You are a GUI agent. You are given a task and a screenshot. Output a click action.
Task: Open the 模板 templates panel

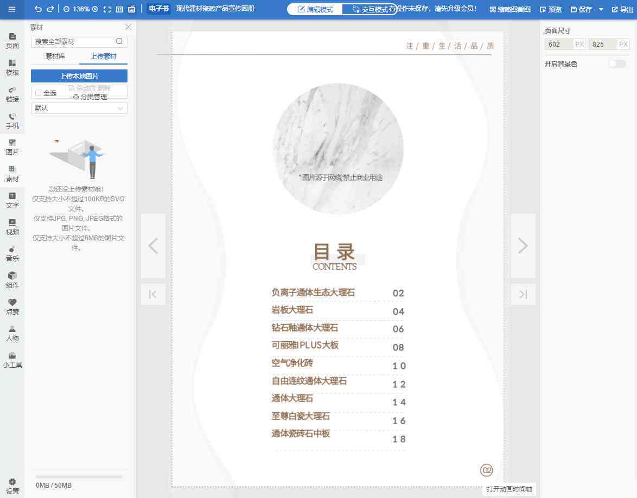pyautogui.click(x=12, y=68)
